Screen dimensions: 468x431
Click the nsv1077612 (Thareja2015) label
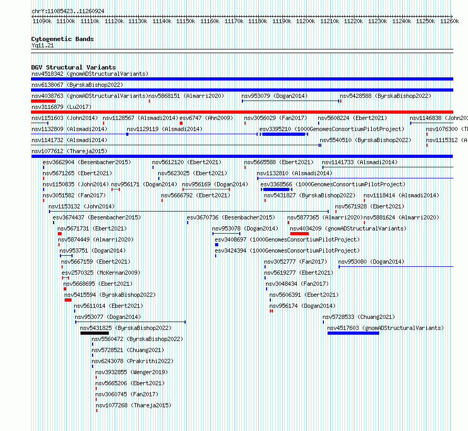[x=69, y=151]
